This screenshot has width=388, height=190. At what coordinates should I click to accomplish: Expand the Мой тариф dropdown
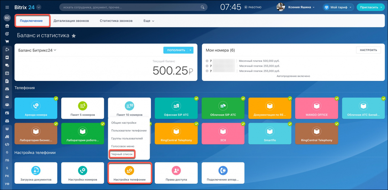(350, 7)
